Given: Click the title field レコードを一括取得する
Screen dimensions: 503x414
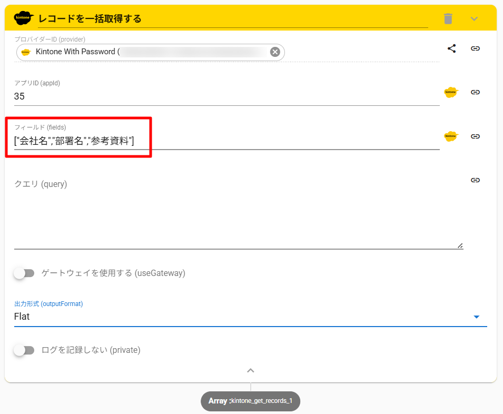Looking at the screenshot, I should point(232,19).
